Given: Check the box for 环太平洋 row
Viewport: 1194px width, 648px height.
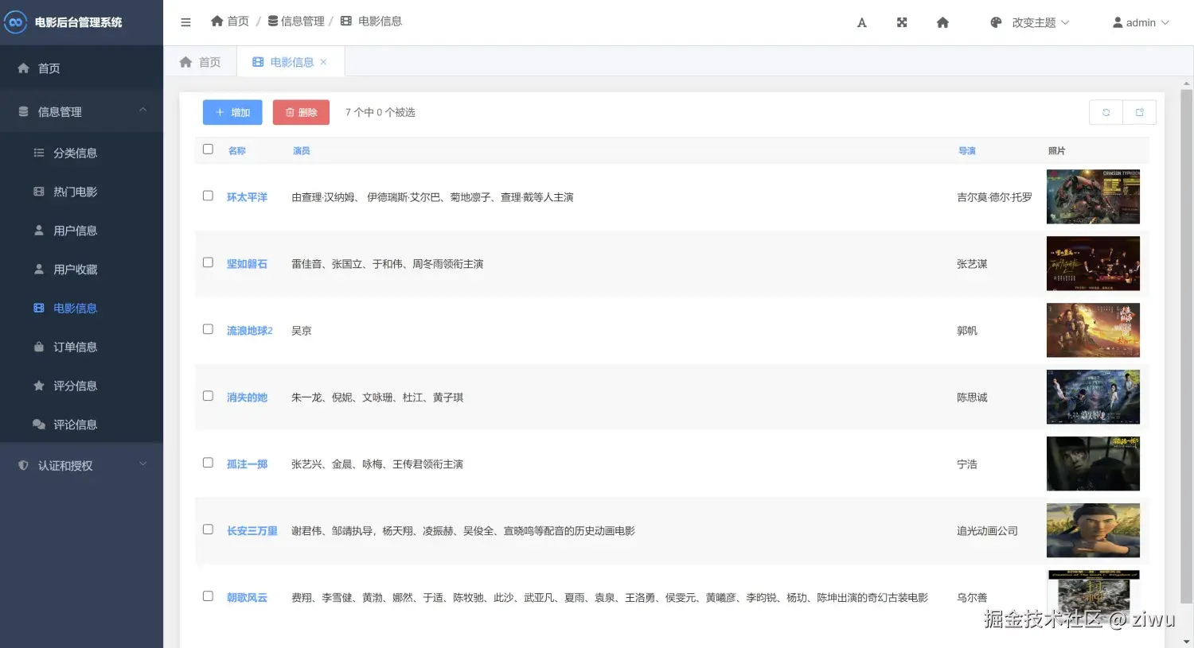Looking at the screenshot, I should coord(208,196).
